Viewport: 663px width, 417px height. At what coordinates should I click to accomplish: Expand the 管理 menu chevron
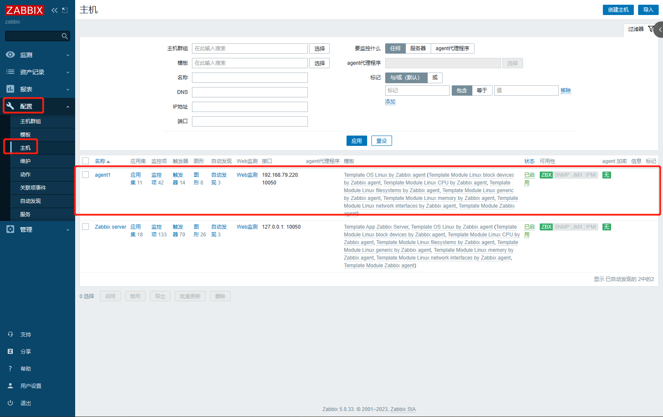68,230
